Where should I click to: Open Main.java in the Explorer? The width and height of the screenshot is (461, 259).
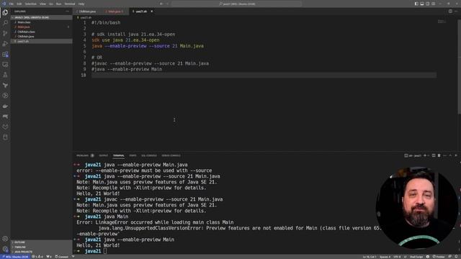click(x=42, y=27)
